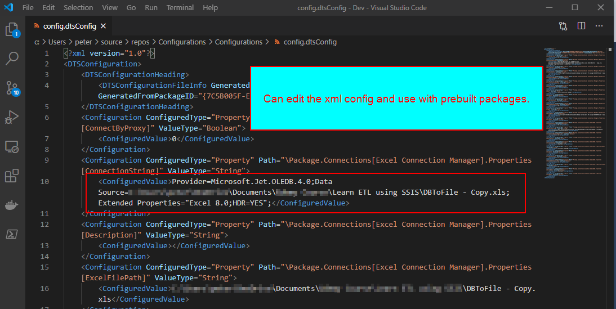Click the peter breadcrumb segment
Viewport: 616px width, 309px height.
point(83,42)
